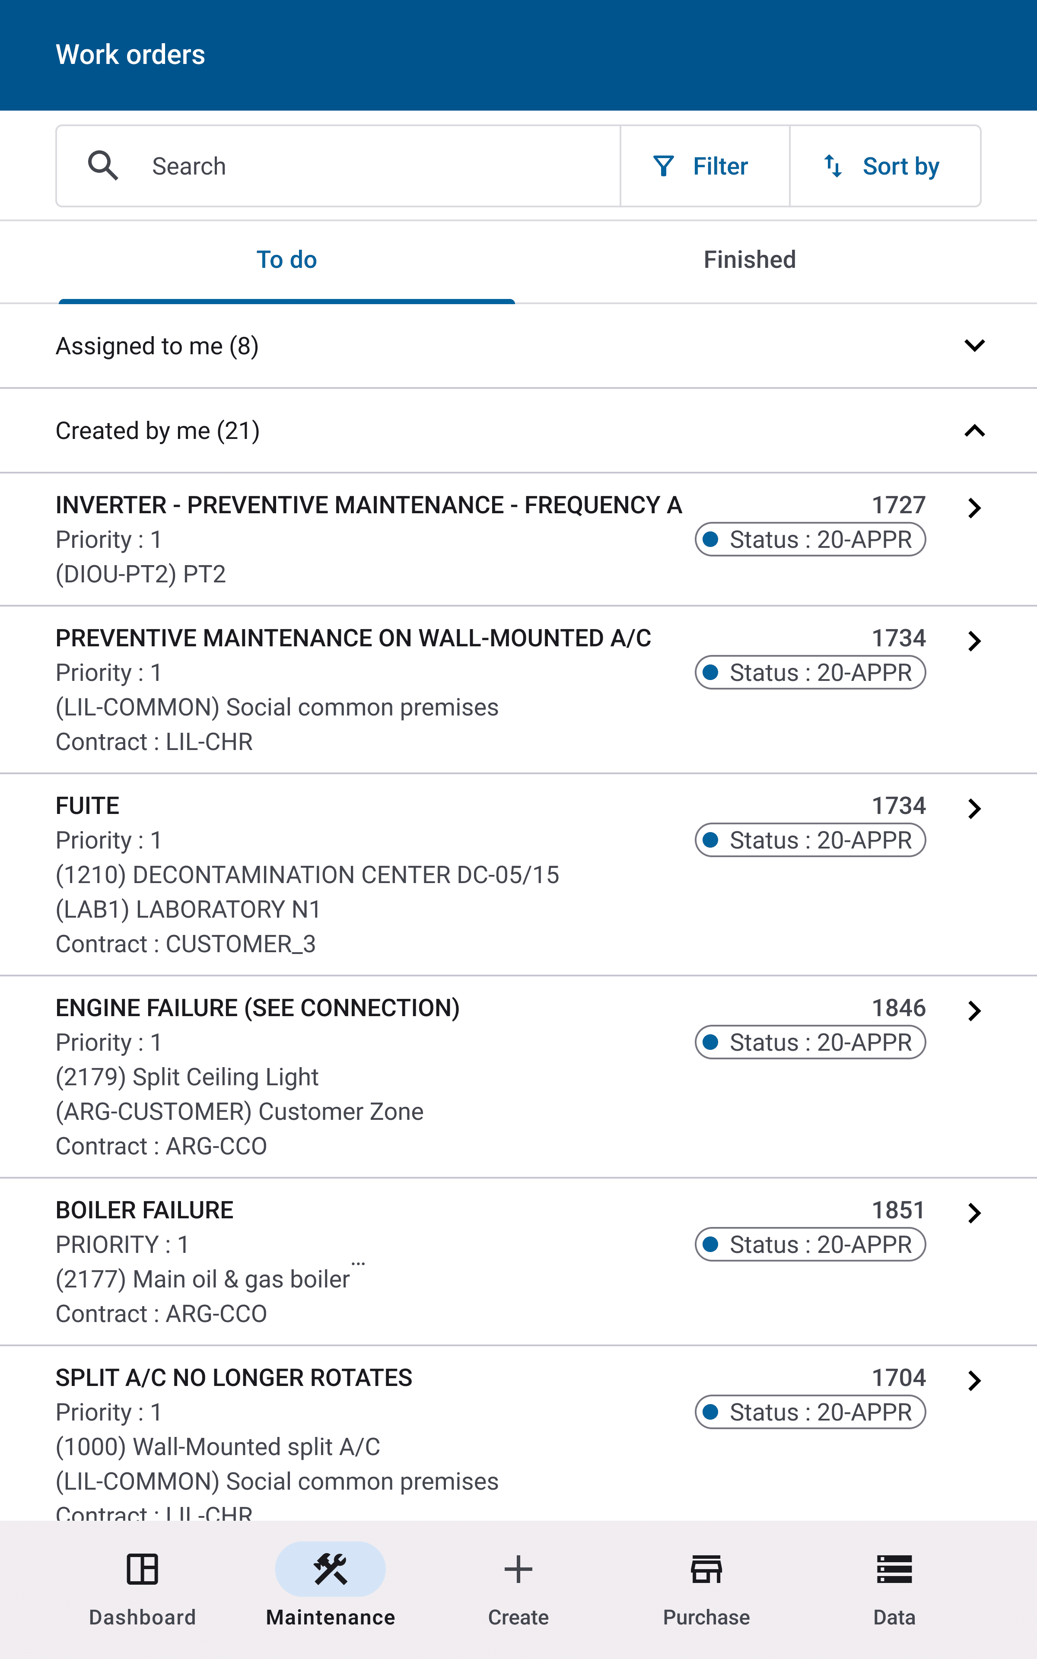The image size is (1037, 1659).
Task: Click the status badge on order 1727
Action: [810, 540]
